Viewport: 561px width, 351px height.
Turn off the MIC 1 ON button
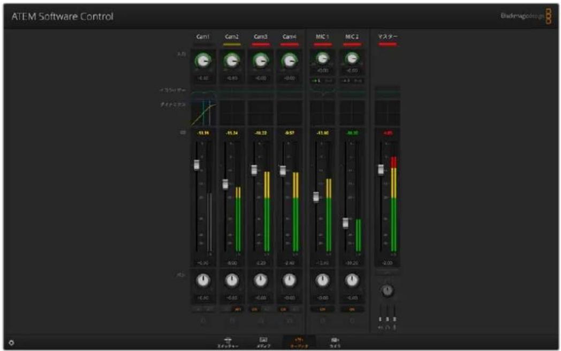322,309
